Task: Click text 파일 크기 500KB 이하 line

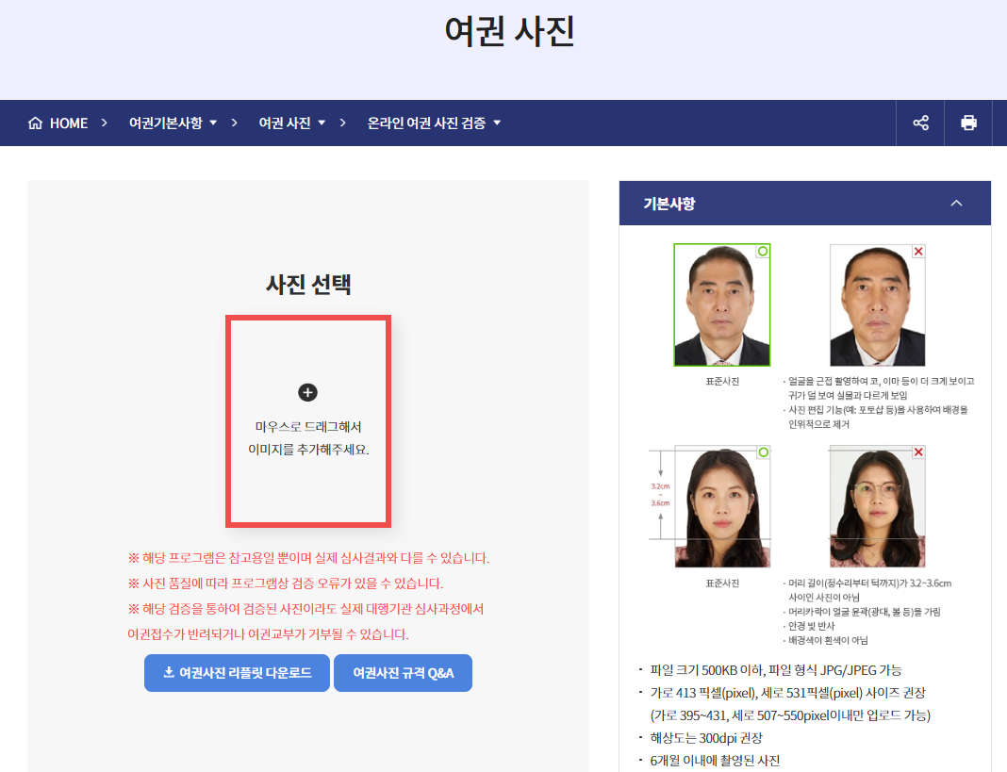Action: pos(776,670)
